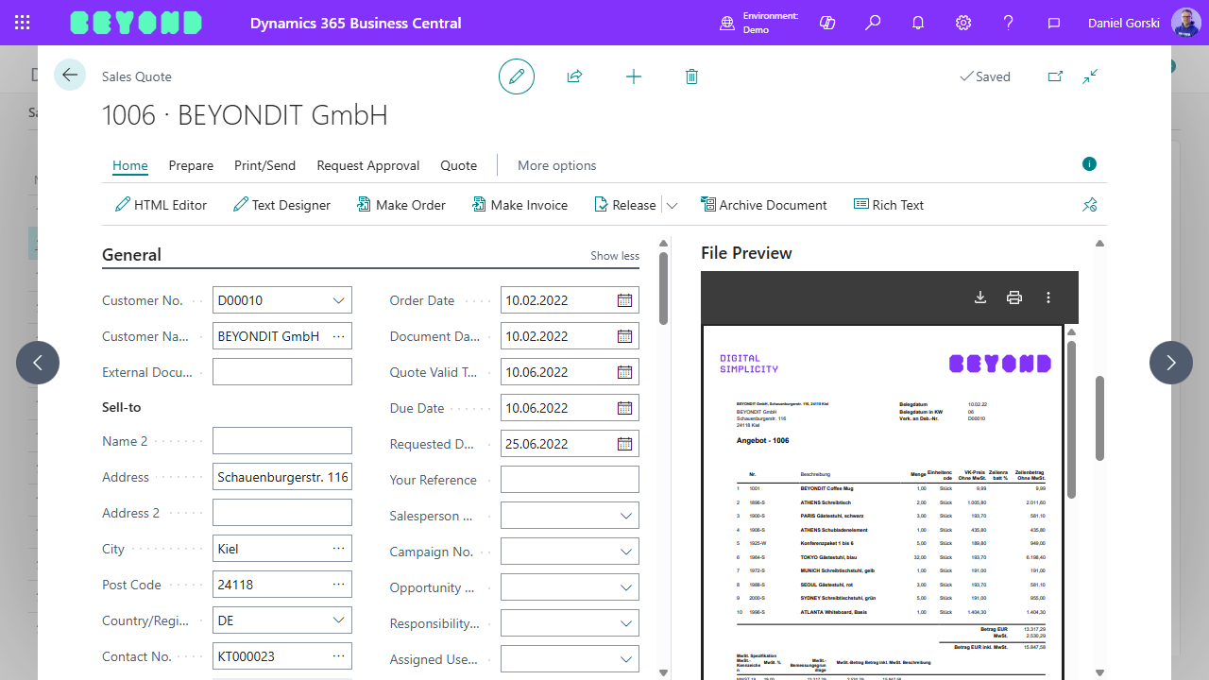Screen dimensions: 1209x680
Task: Open the Release dropdown arrow
Action: 672,205
